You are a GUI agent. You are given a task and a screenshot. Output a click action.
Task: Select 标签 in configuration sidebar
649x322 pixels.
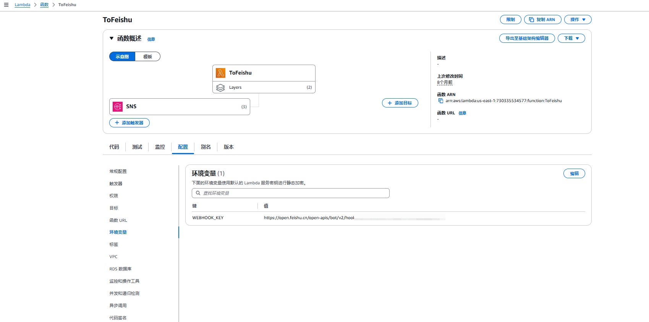[x=114, y=244]
